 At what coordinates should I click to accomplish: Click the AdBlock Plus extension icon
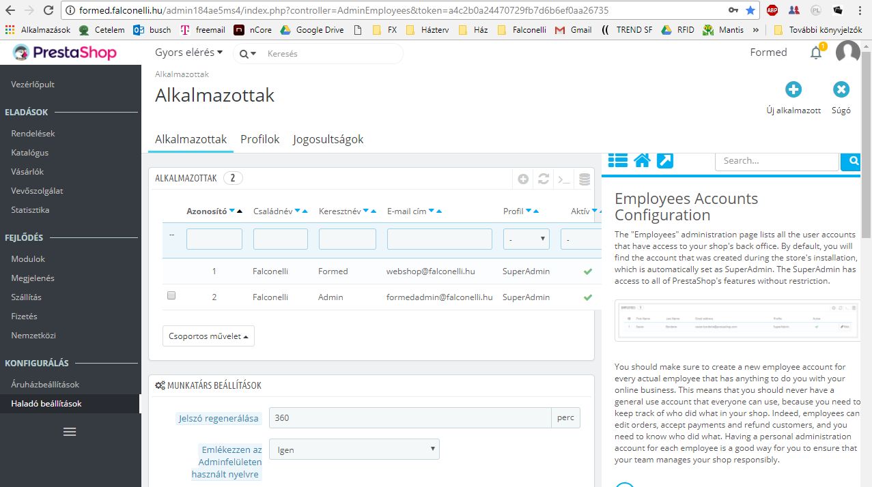click(x=772, y=10)
